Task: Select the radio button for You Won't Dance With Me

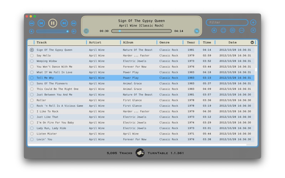Action: [32, 67]
